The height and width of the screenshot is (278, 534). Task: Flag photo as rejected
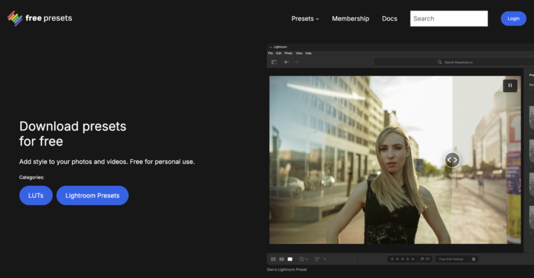click(x=428, y=259)
